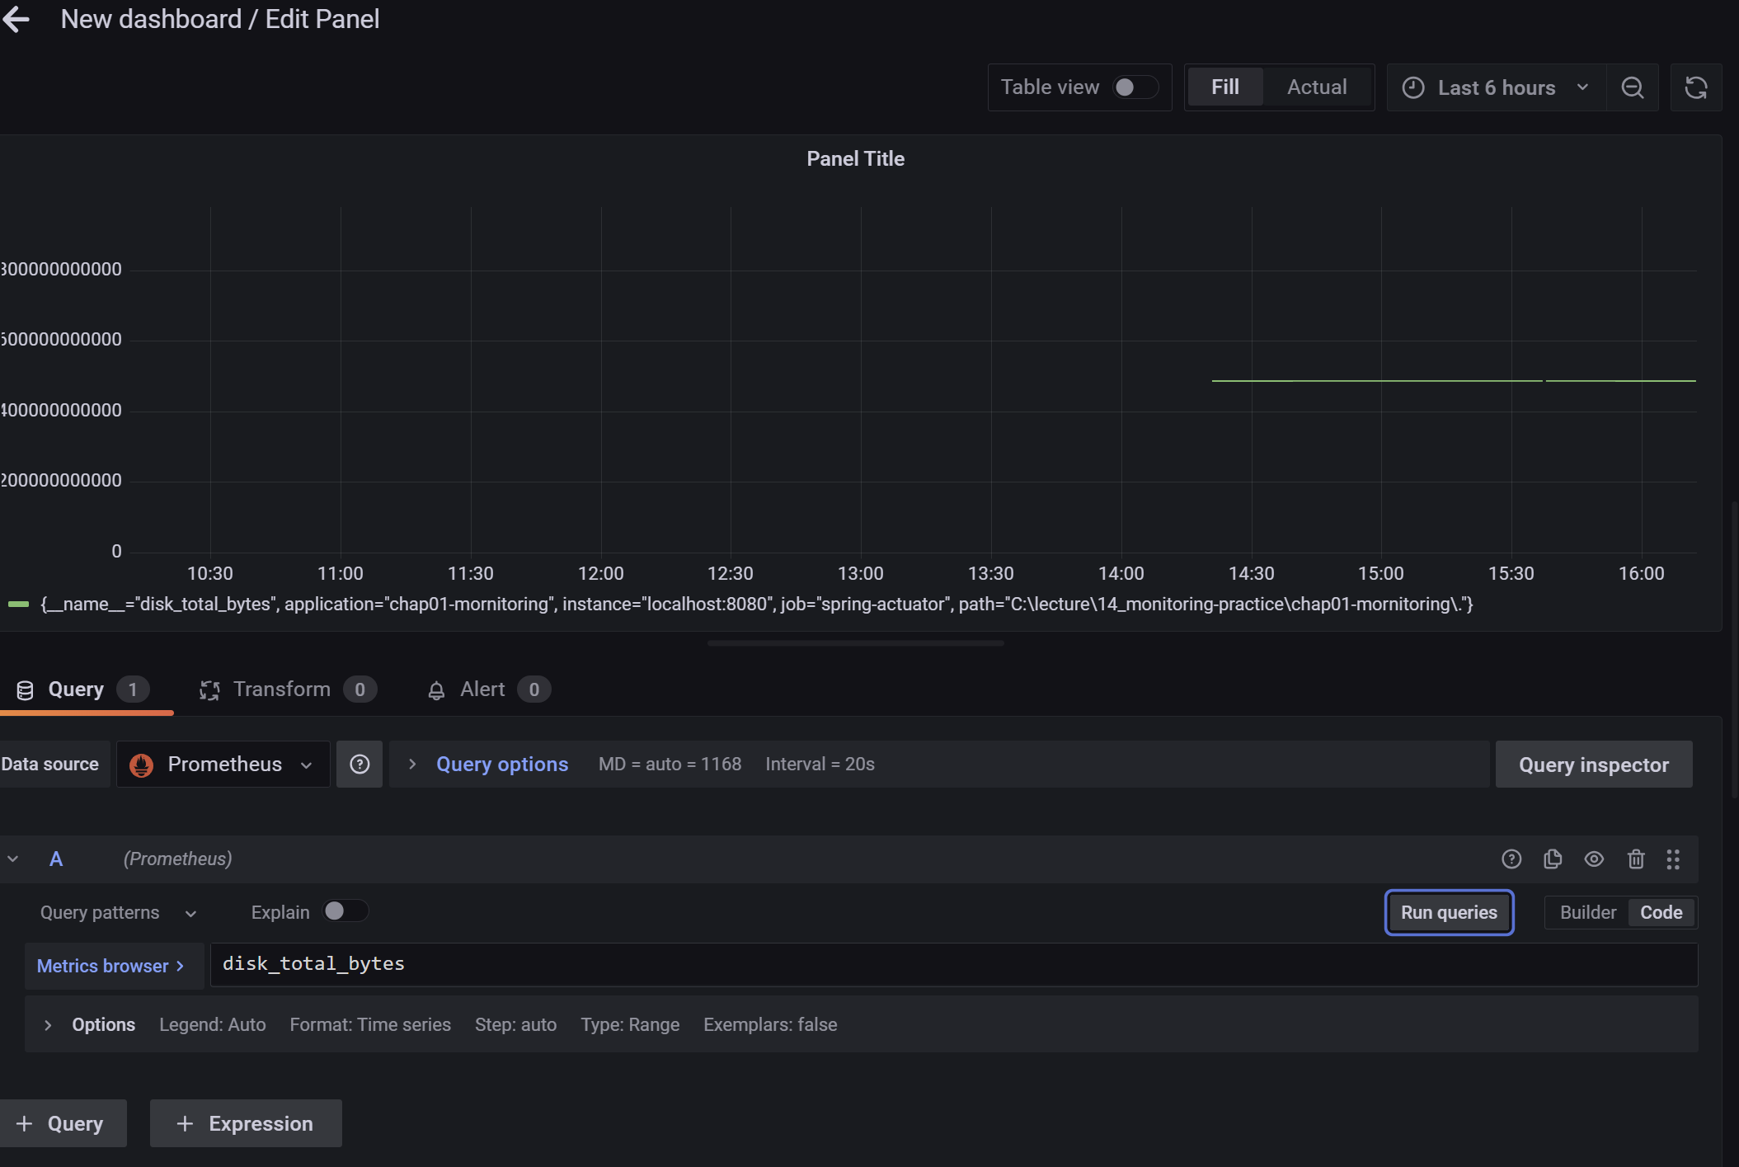
Task: Open the Prometheus data source dropdown
Action: [223, 765]
